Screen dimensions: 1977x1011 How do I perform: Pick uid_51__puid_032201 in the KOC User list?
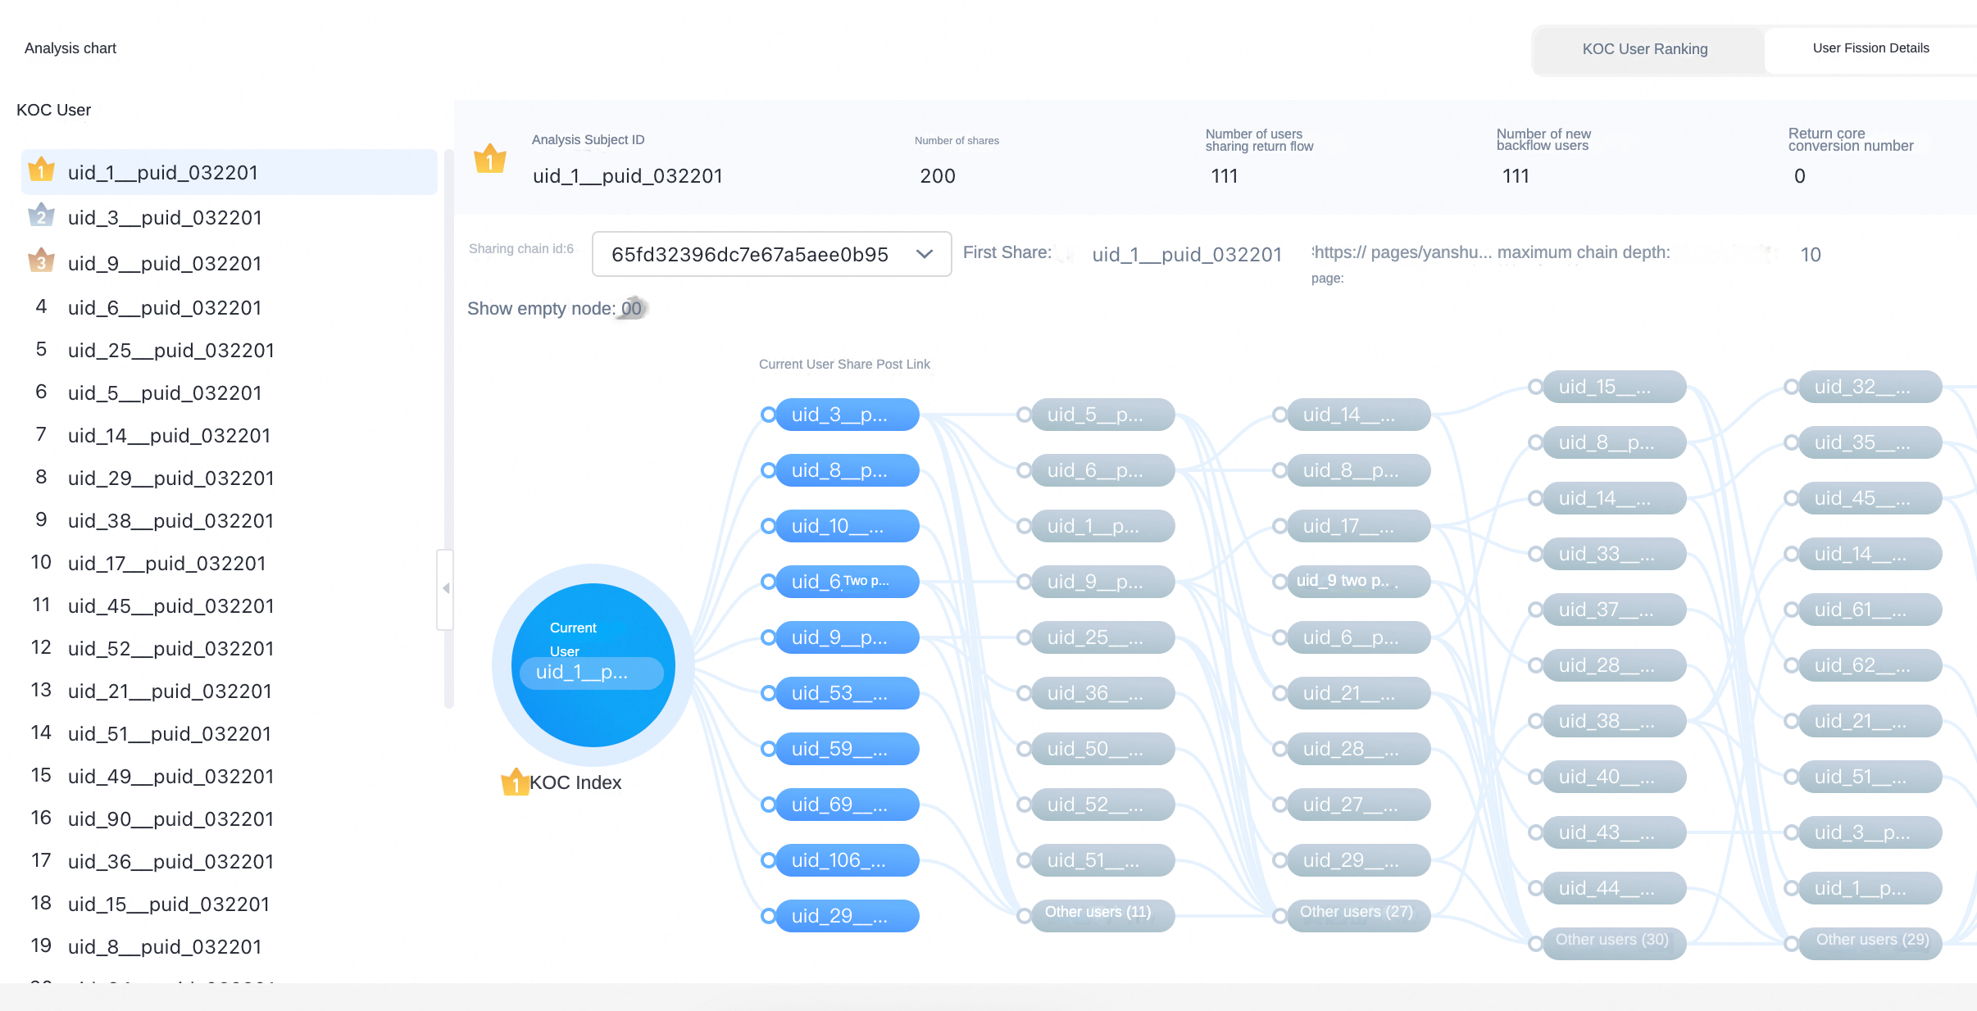[x=230, y=734]
